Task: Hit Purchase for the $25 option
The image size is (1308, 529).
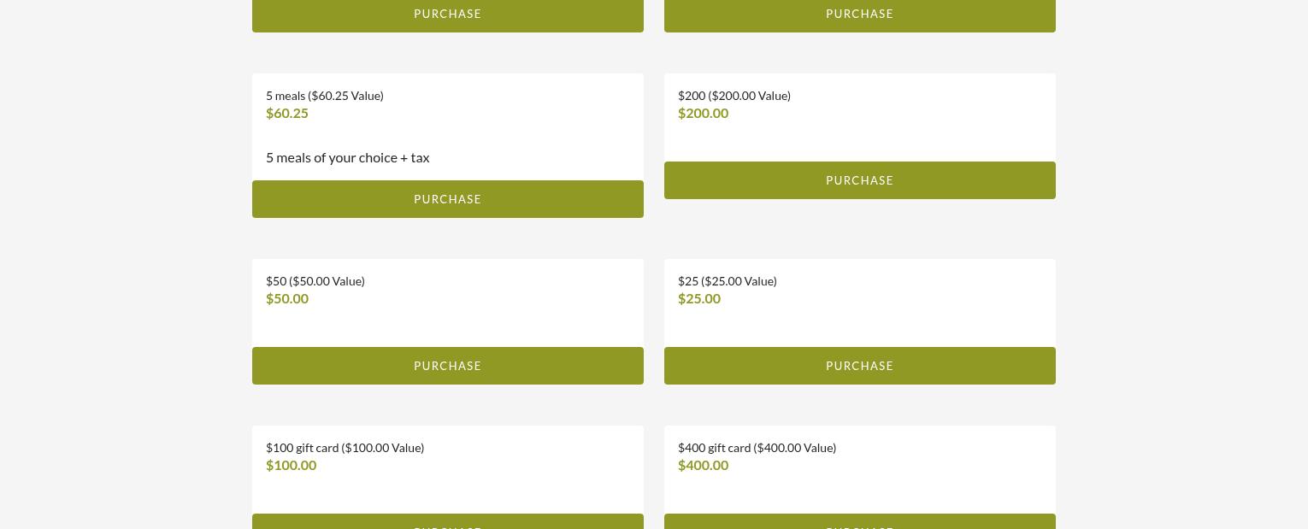Action: (x=859, y=366)
